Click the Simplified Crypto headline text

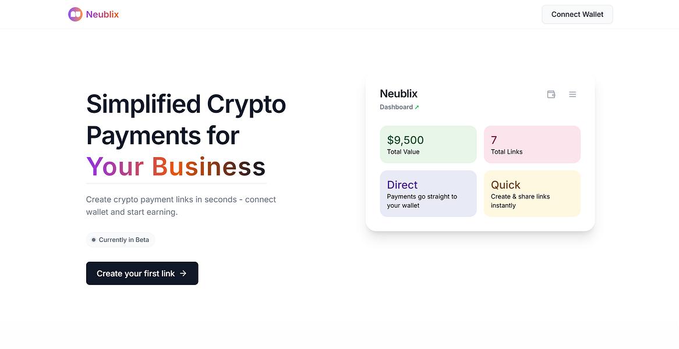tap(186, 104)
